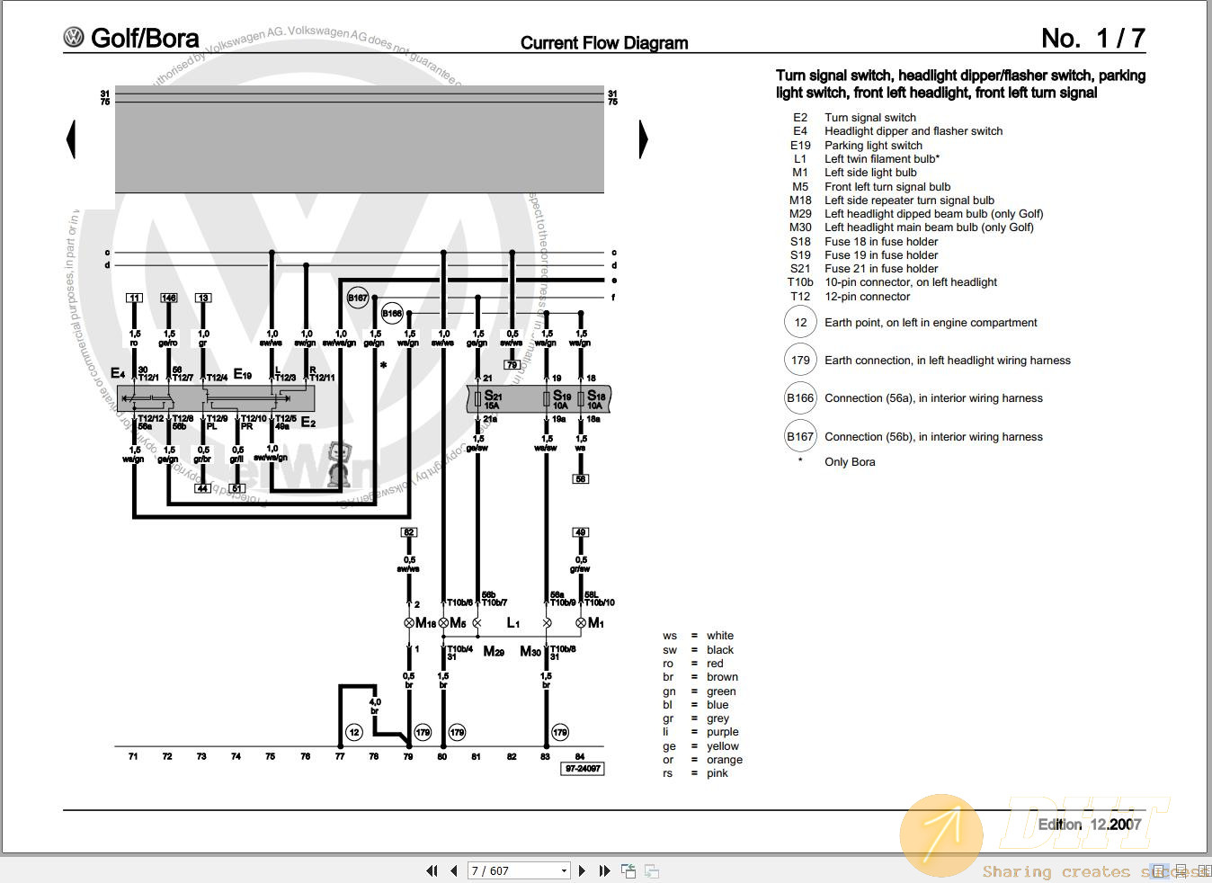Go to the next page
The height and width of the screenshot is (883, 1212).
(582, 870)
